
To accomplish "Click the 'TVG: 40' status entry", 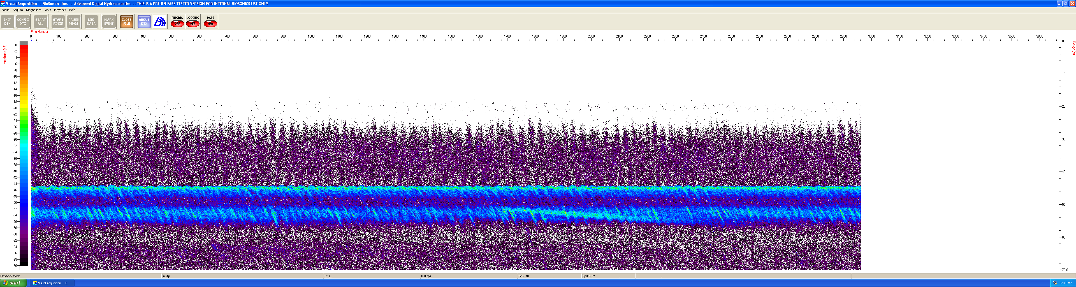I will click(523, 276).
